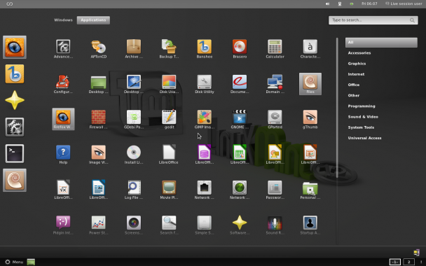Click the applications grid scrollbar
426x266 pixels.
[x=337, y=108]
